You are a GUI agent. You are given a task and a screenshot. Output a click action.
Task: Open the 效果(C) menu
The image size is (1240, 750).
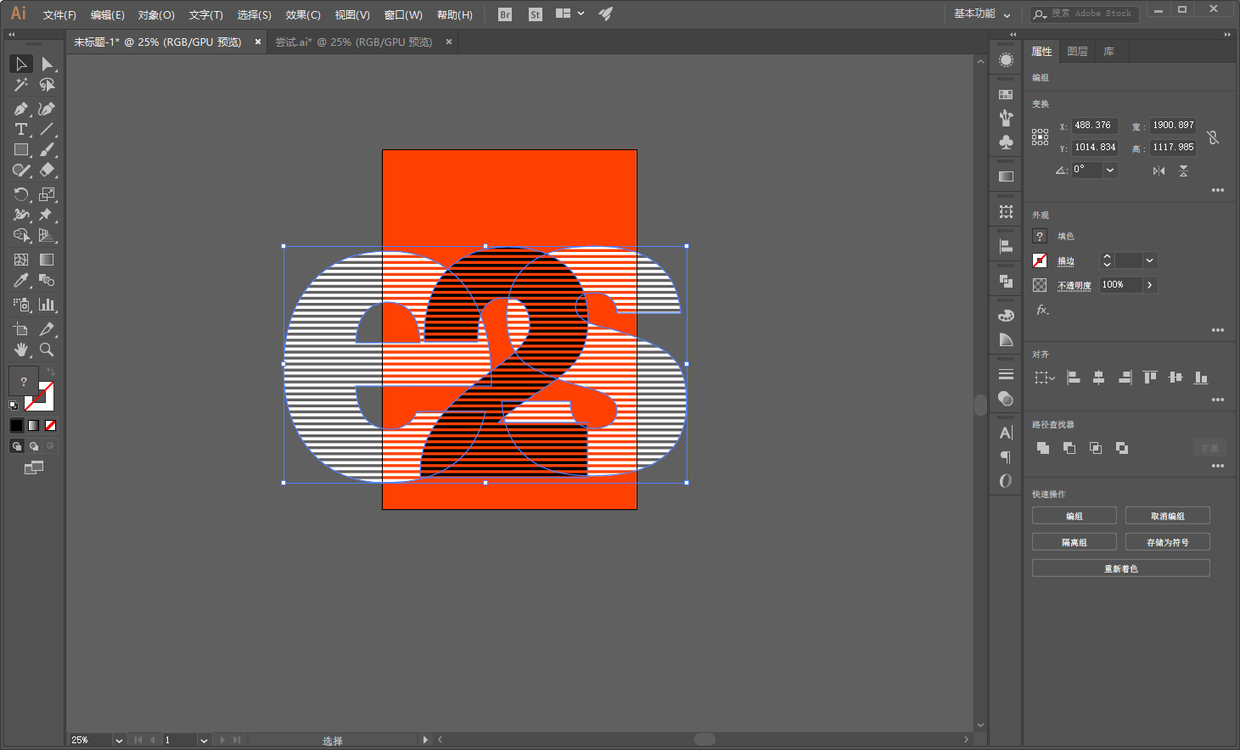click(x=302, y=14)
